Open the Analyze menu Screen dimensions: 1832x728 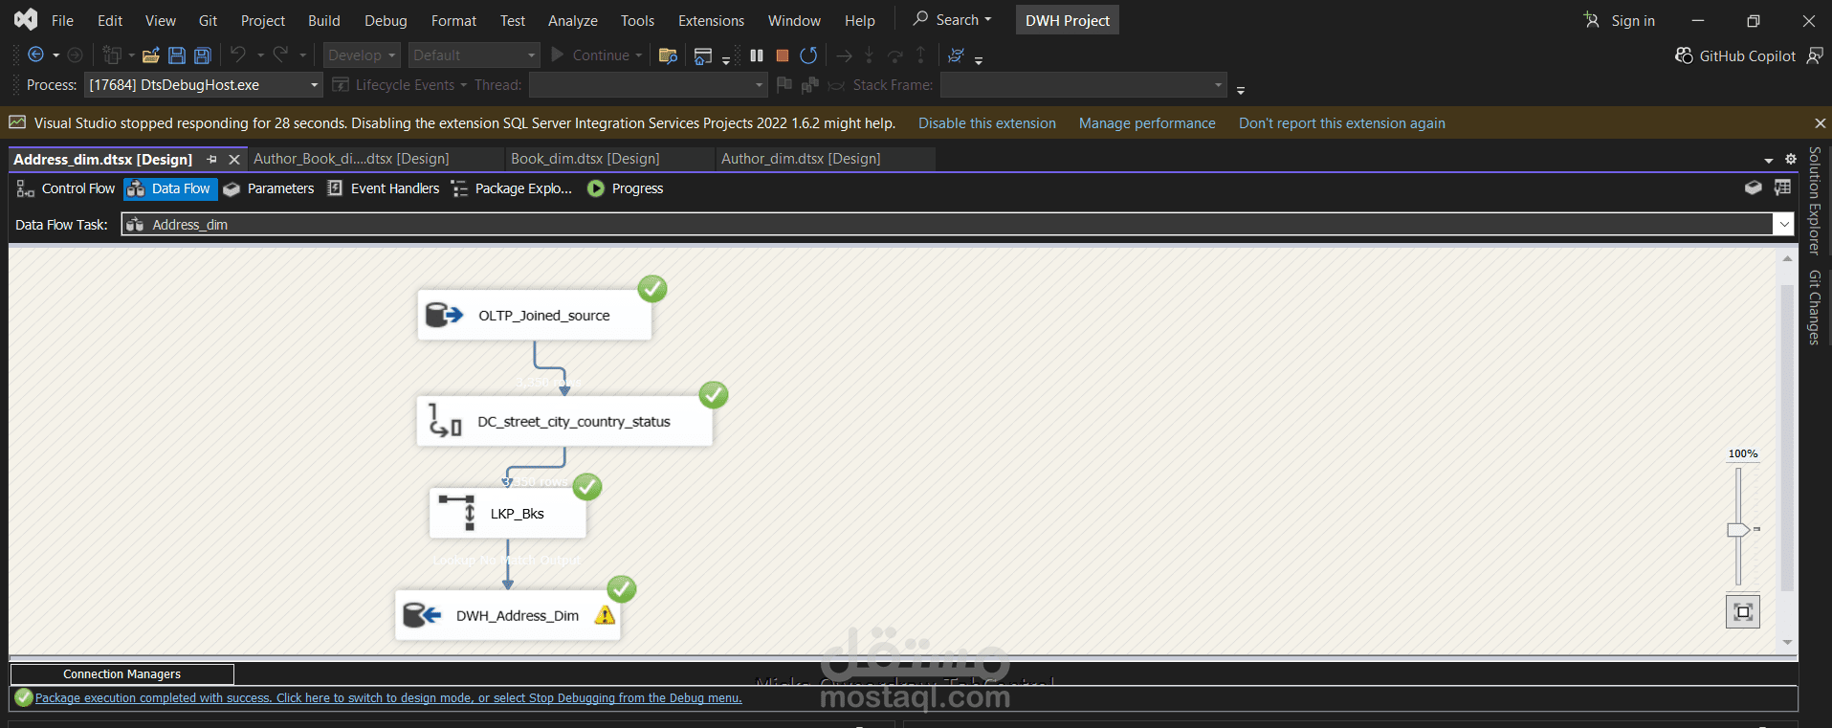[x=573, y=20]
